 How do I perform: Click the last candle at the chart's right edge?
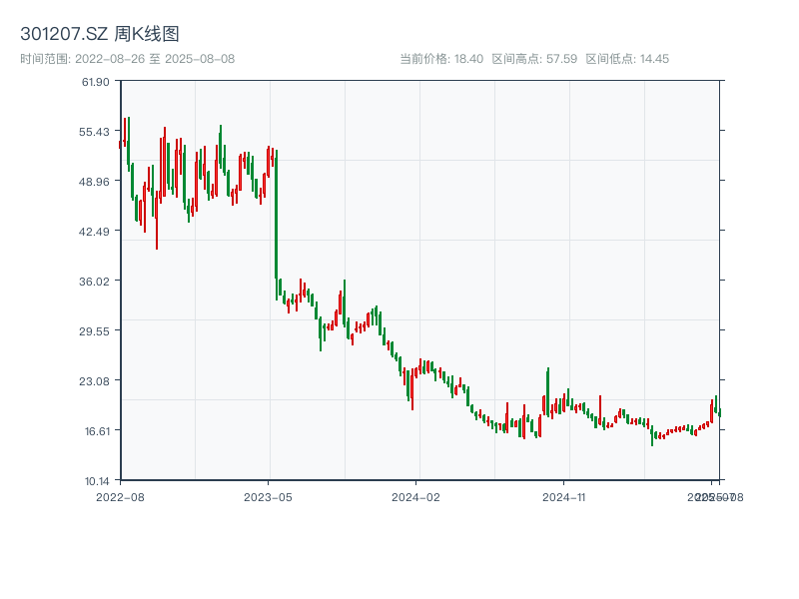tap(719, 412)
